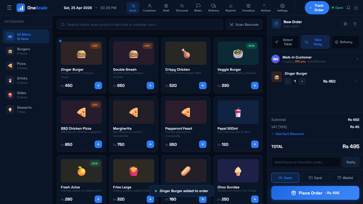Print the order with printer icon

pos(345,24)
